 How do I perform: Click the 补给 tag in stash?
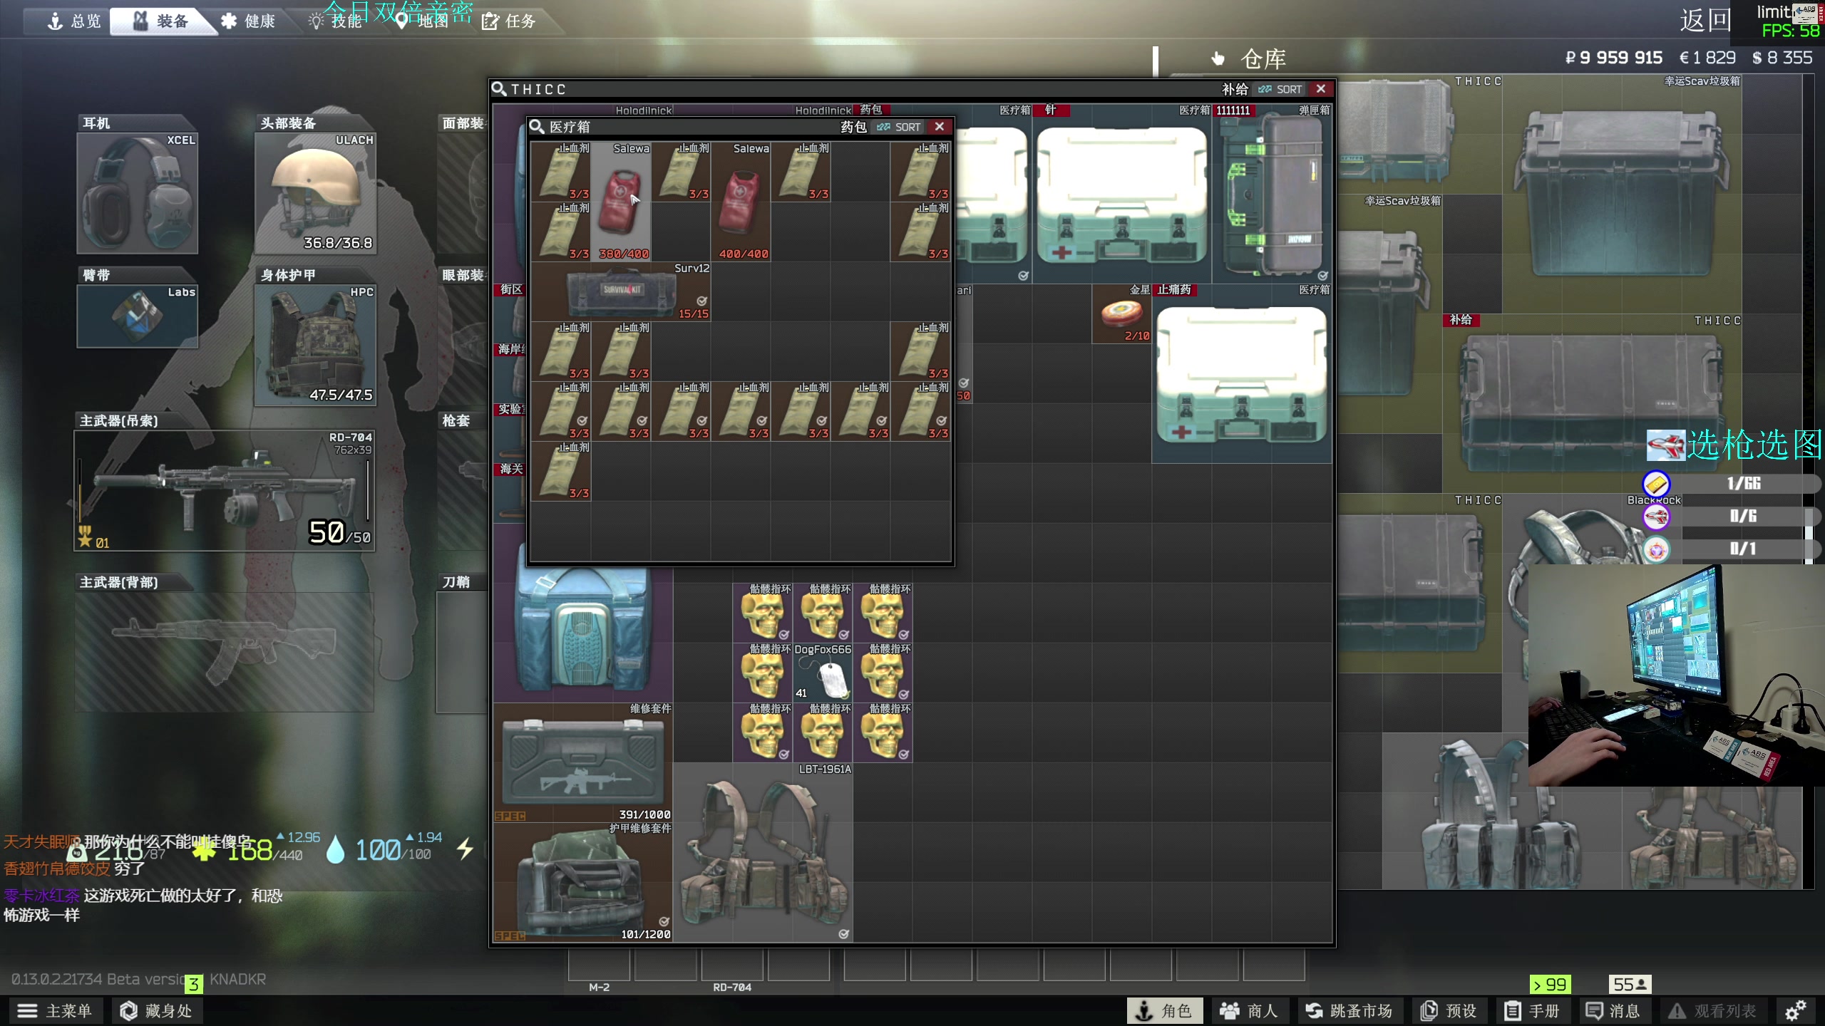[1461, 320]
